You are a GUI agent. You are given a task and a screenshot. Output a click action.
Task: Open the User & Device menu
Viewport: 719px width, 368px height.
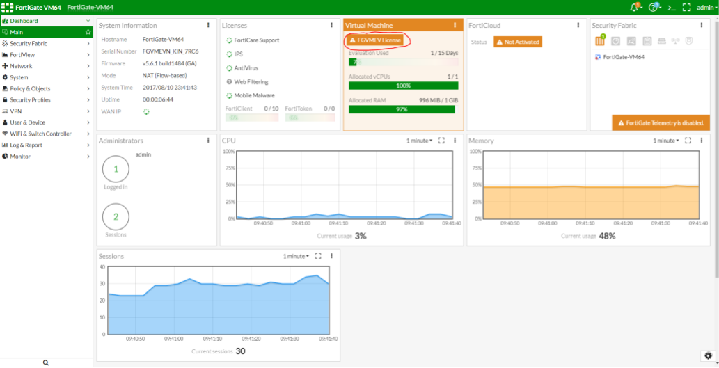coord(47,122)
